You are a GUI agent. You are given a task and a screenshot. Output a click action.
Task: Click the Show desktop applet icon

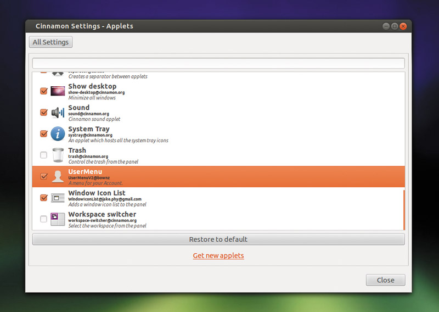(58, 91)
